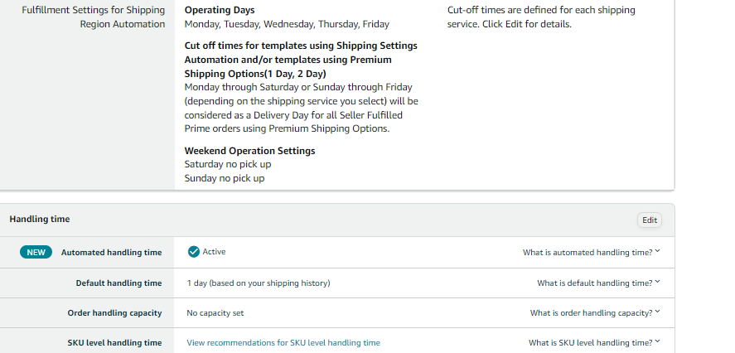The width and height of the screenshot is (735, 353).
Task: Click the chevron beside order handling capacity question
Action: click(657, 312)
